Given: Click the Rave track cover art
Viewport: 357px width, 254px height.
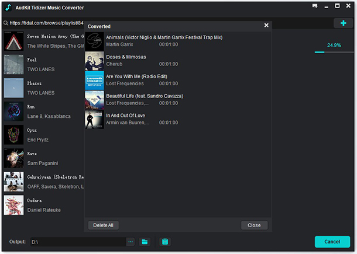Looking at the screenshot, I should tap(13, 158).
